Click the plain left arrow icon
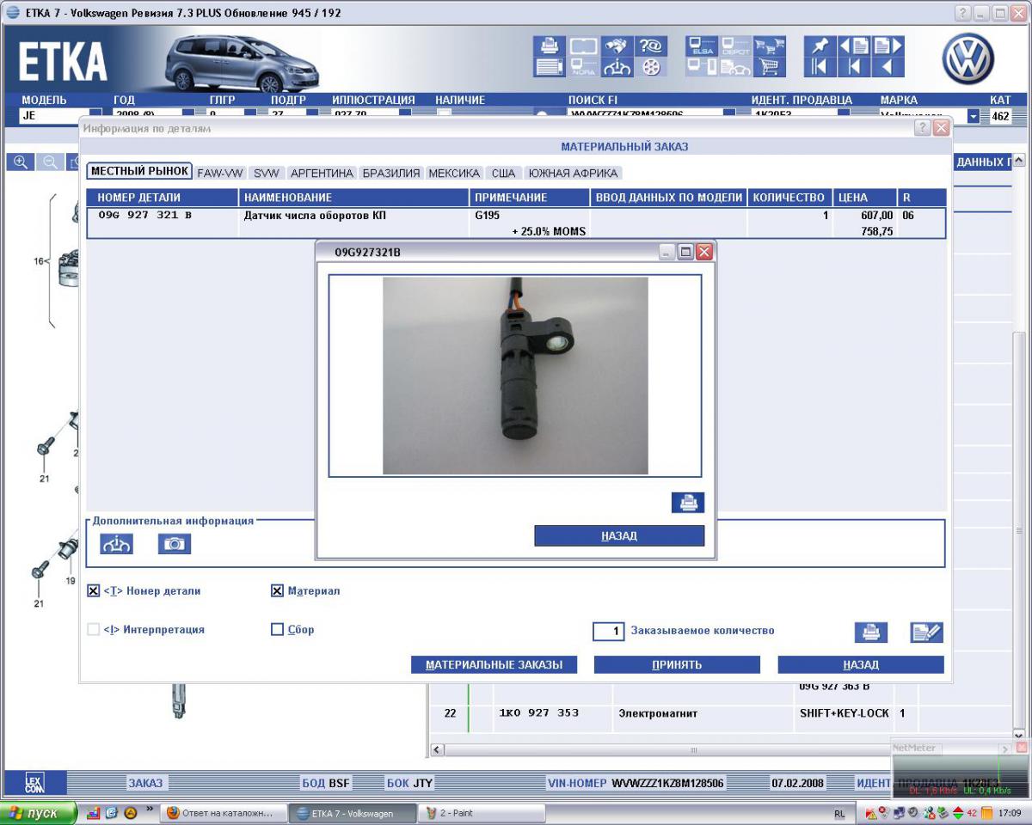Screen dimensions: 1032x825 888,67
